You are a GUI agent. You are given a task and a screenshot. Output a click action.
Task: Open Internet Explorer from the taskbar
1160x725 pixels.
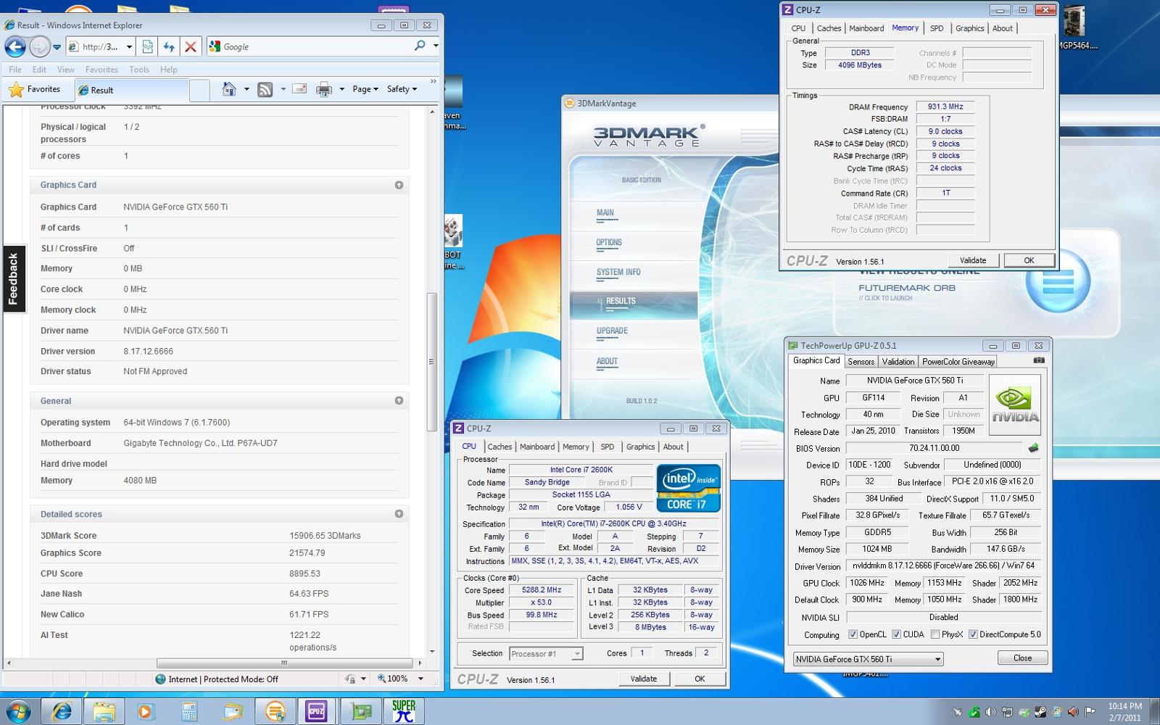coord(61,711)
